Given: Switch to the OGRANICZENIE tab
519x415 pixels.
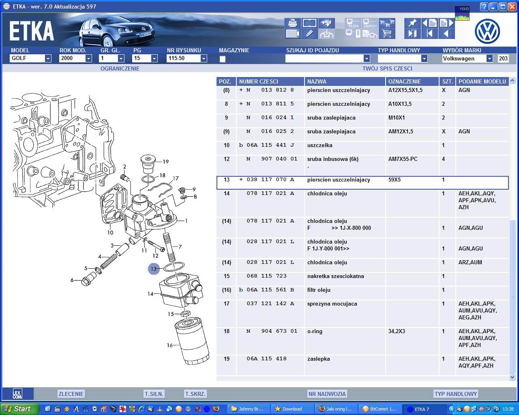Looking at the screenshot, I should (x=120, y=68).
